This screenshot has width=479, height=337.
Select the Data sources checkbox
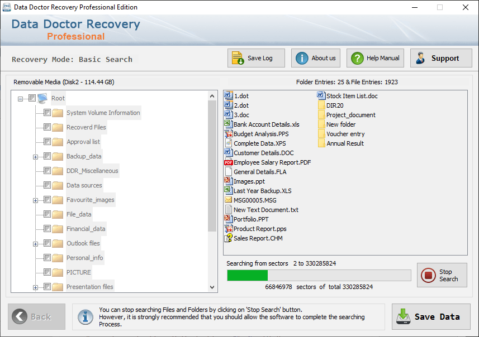tap(47, 185)
